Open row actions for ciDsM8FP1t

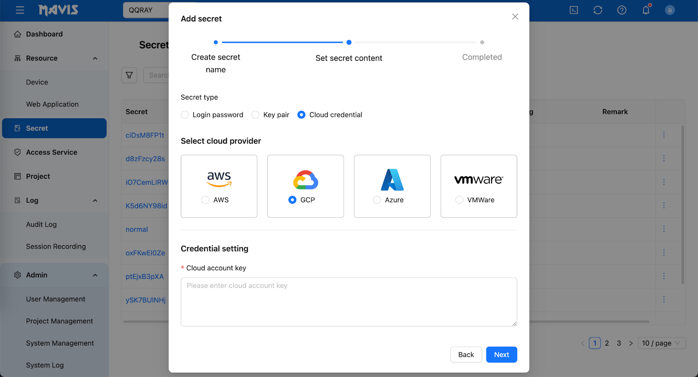664,135
